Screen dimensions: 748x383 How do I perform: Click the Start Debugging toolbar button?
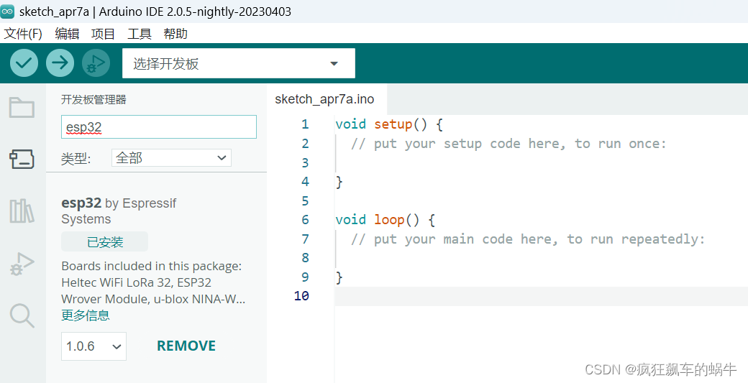point(96,63)
